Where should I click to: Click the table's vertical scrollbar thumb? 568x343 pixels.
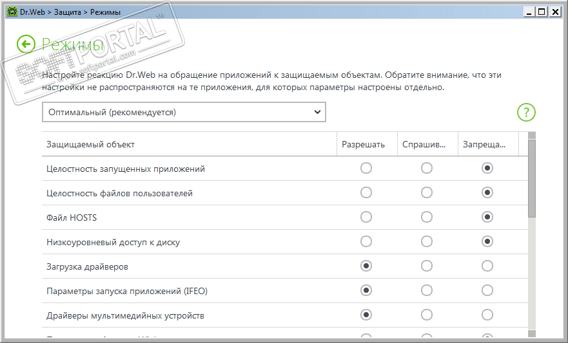pos(532,178)
